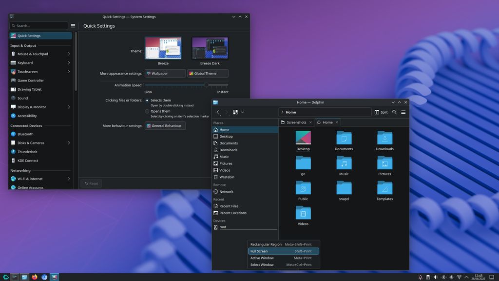Click the search field in System Settings

tap(39, 25)
